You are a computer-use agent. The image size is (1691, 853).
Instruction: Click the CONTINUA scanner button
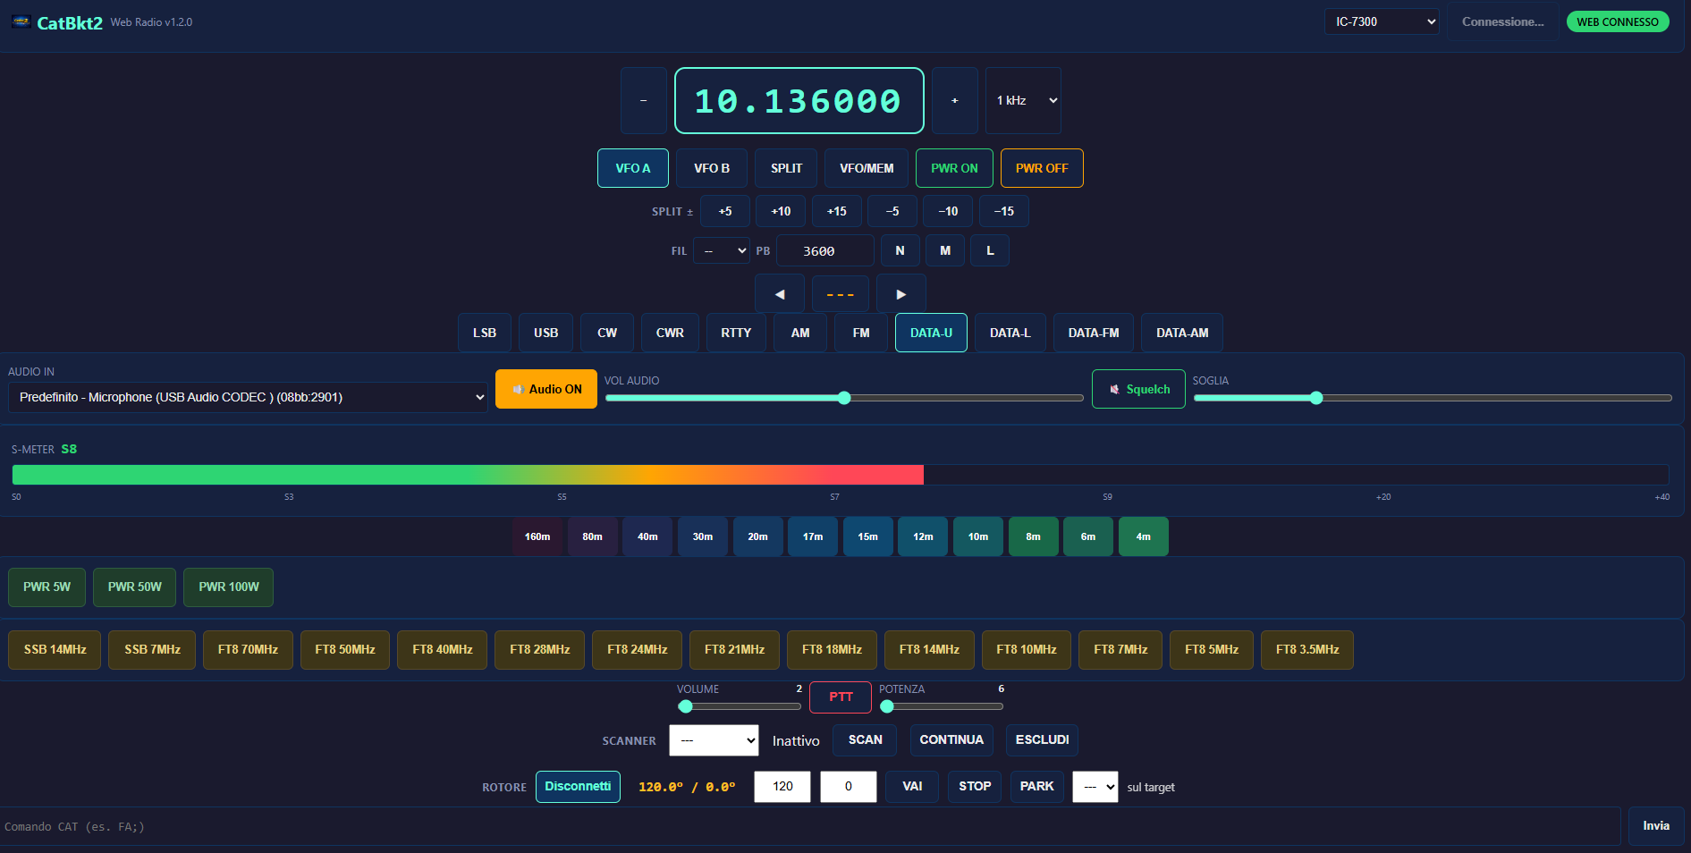click(951, 740)
